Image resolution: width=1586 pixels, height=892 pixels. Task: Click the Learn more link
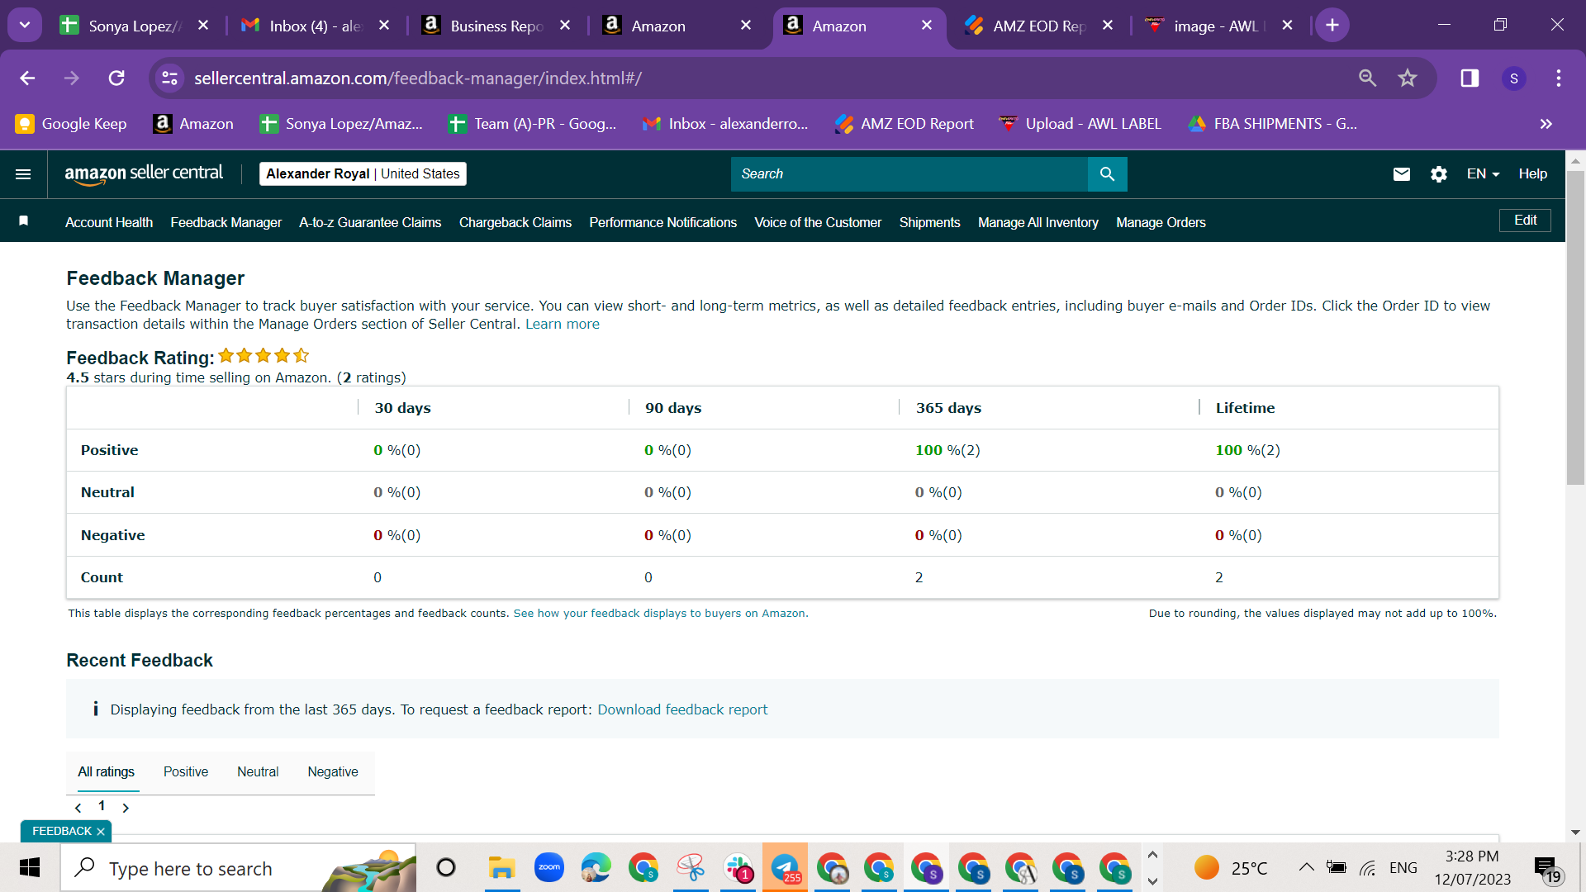(563, 325)
